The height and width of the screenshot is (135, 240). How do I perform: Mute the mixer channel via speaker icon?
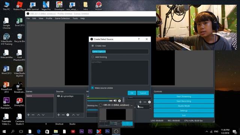[x=115, y=100]
